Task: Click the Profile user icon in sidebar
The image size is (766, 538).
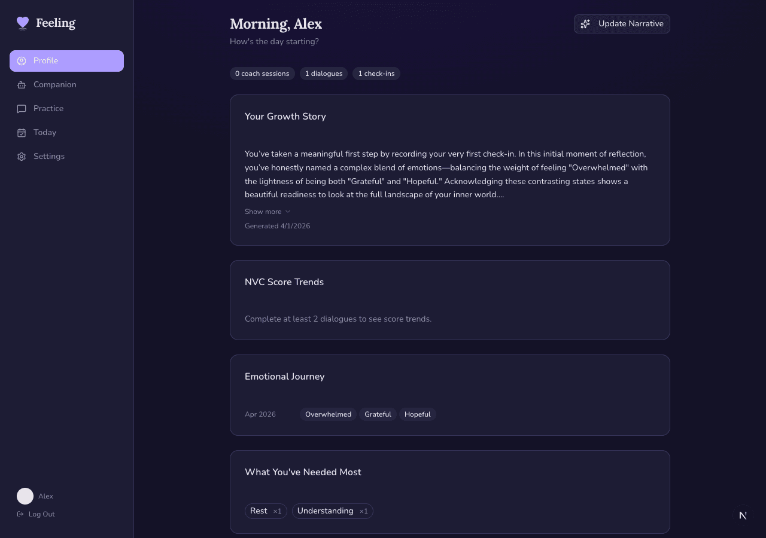Action: 22,61
